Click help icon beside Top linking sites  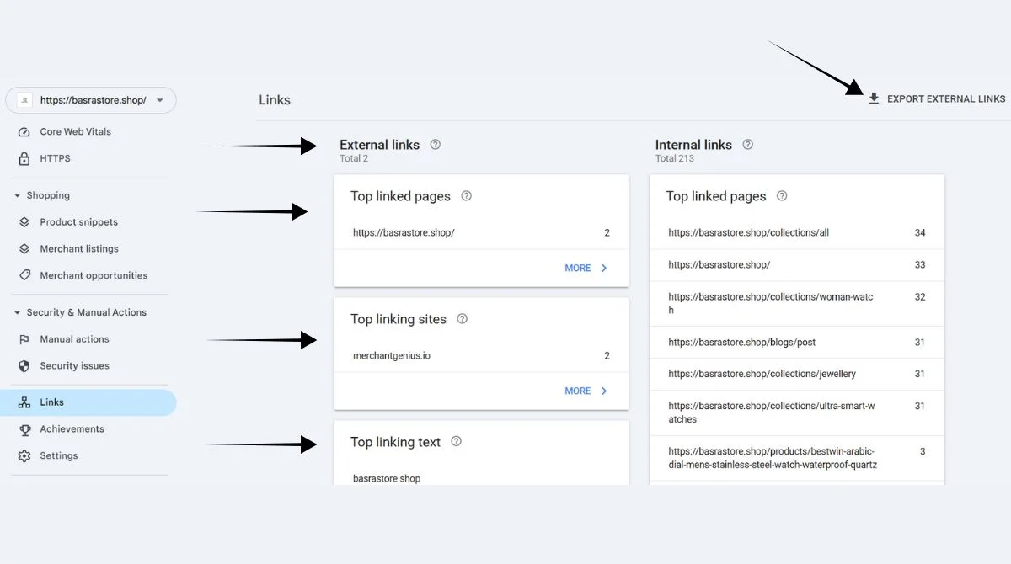click(462, 319)
